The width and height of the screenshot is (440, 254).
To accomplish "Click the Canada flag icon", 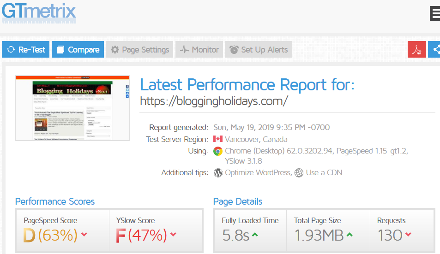I will [x=218, y=139].
